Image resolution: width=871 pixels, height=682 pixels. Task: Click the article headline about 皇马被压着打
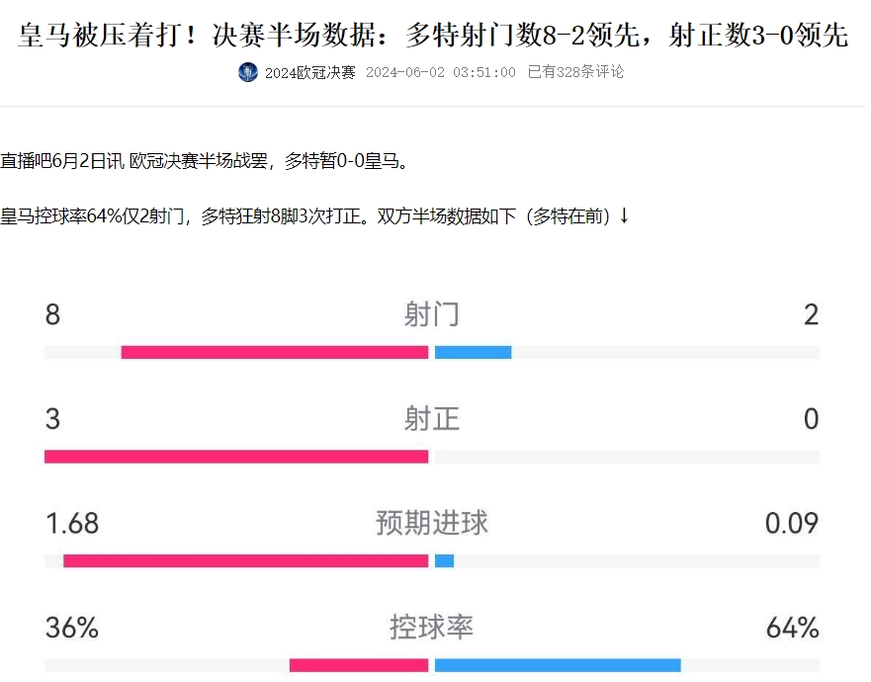coord(433,36)
